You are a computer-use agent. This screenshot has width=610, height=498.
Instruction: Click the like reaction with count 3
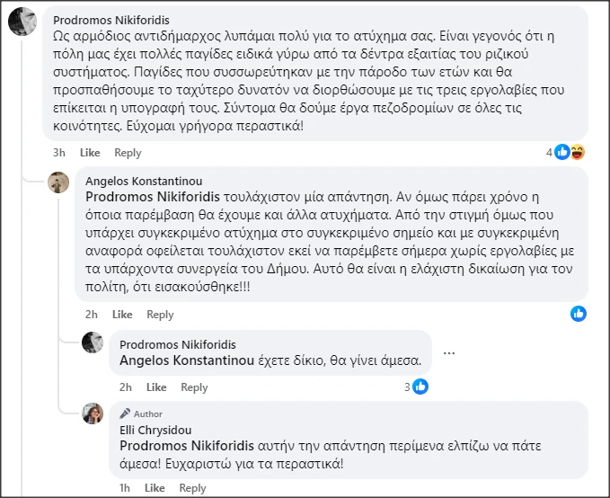[x=420, y=387]
